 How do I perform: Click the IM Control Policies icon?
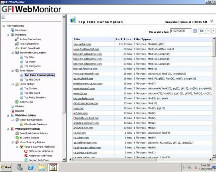[17, 138]
